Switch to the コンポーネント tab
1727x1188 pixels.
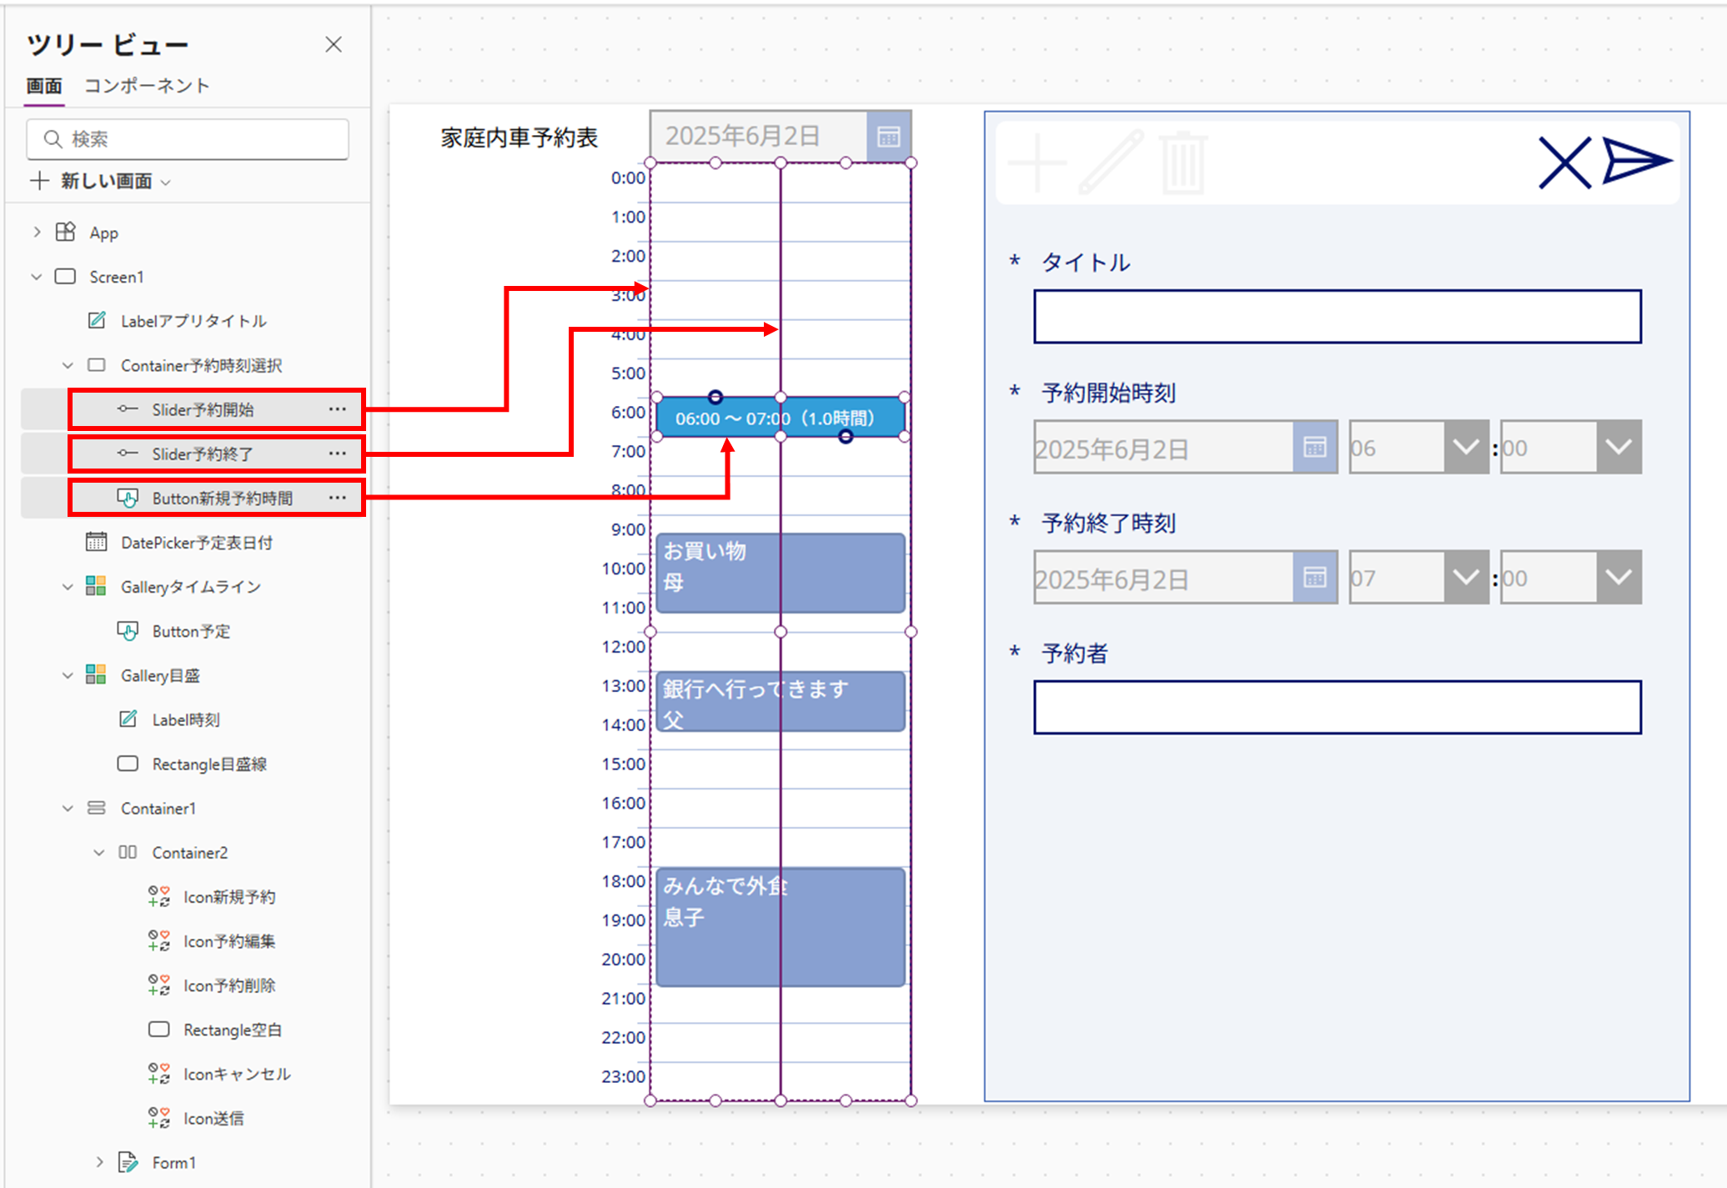click(x=147, y=86)
